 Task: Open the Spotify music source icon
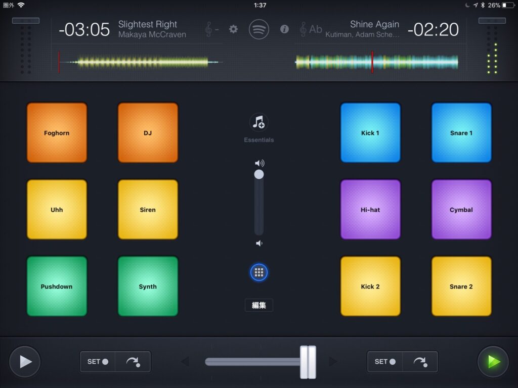pyautogui.click(x=259, y=29)
